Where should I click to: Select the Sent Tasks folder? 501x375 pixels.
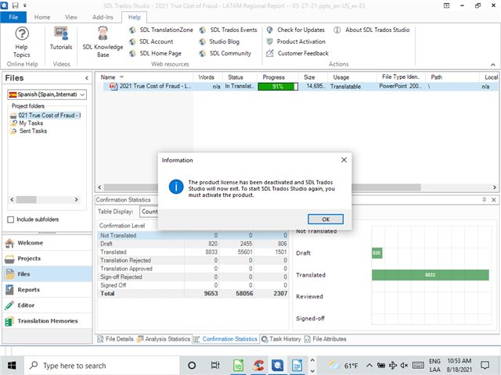click(28, 131)
